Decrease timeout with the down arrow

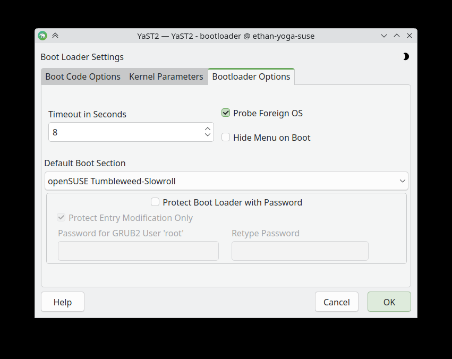(x=207, y=135)
